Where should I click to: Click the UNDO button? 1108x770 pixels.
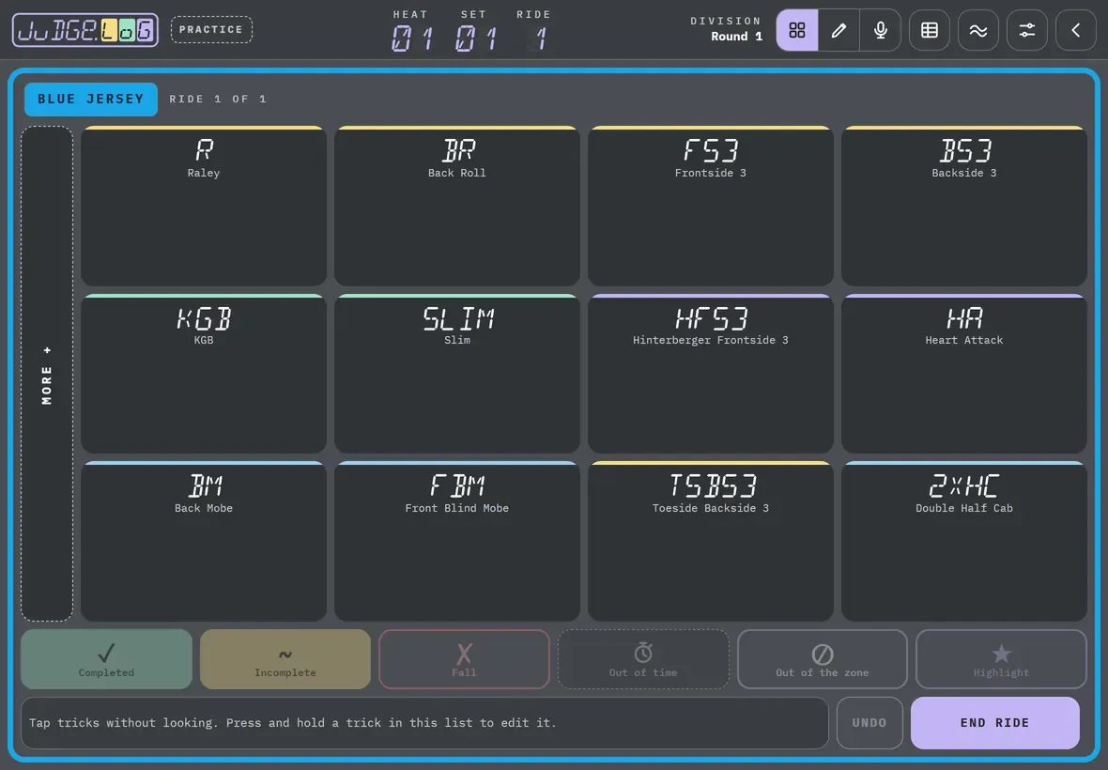[869, 723]
